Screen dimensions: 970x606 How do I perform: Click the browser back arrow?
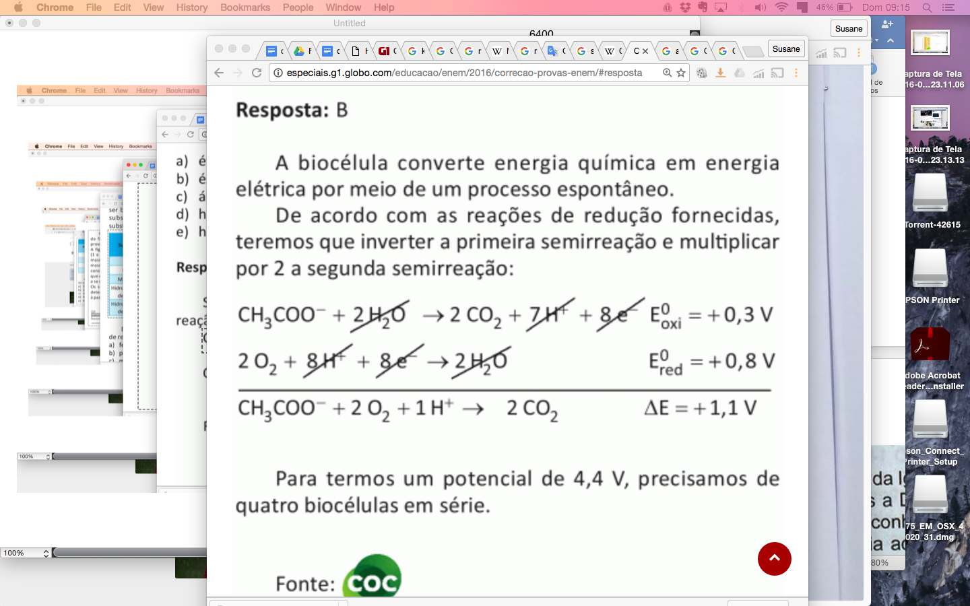(219, 73)
